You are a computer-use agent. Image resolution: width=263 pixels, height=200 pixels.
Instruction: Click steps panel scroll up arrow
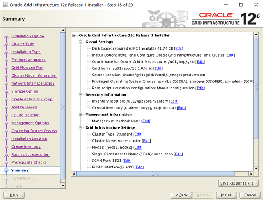[63, 30]
